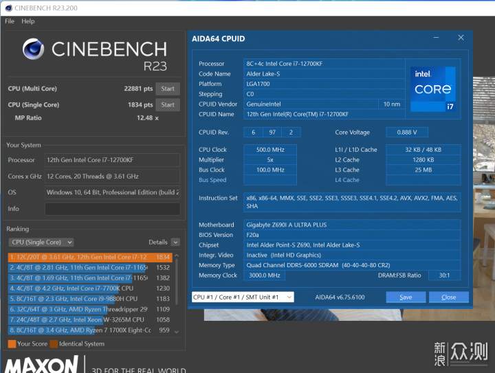This screenshot has height=373, width=495.
Task: Click the Multiplier 5x value
Action: [x=270, y=160]
